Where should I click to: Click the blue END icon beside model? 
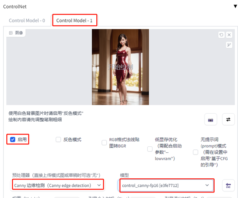[228, 185]
